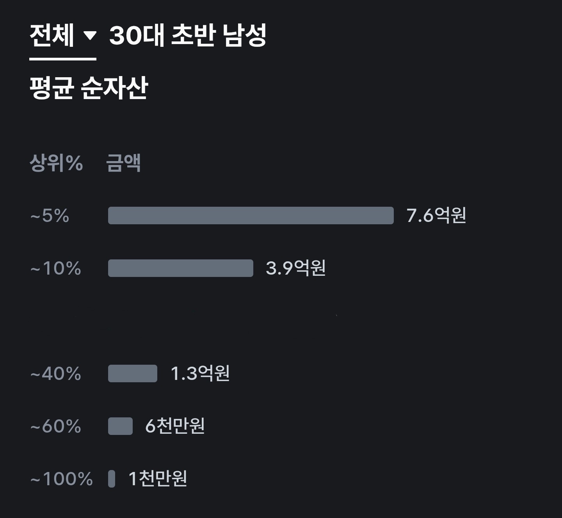The height and width of the screenshot is (518, 562).
Task: Click the 7.6억원 amount label
Action: [x=436, y=215]
